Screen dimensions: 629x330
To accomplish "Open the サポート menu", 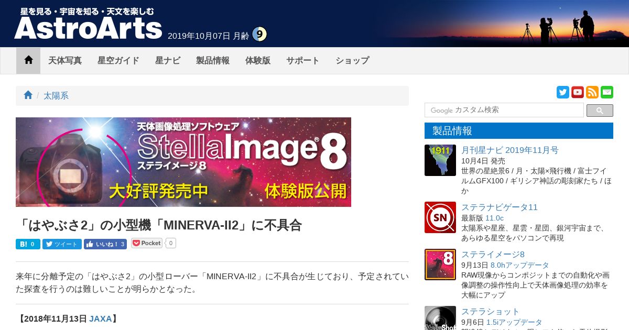I will coord(303,60).
